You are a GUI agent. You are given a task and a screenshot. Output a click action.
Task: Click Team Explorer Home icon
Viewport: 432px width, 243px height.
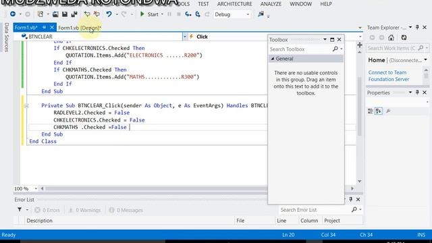391,38
